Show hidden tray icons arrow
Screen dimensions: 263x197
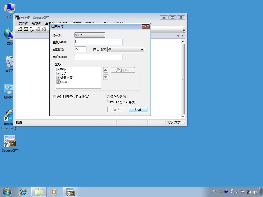coord(237,192)
